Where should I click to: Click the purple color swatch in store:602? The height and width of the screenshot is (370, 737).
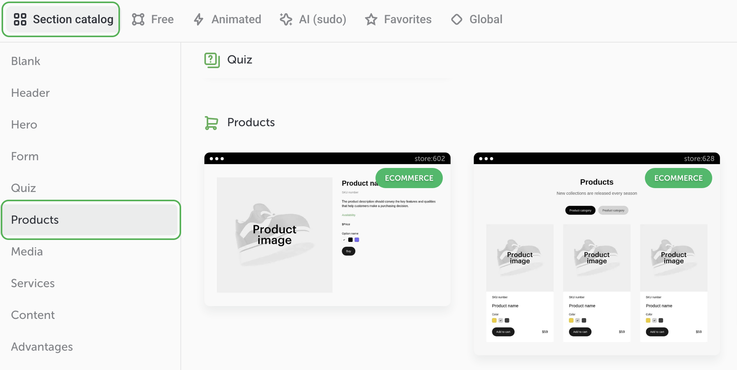[x=357, y=240]
